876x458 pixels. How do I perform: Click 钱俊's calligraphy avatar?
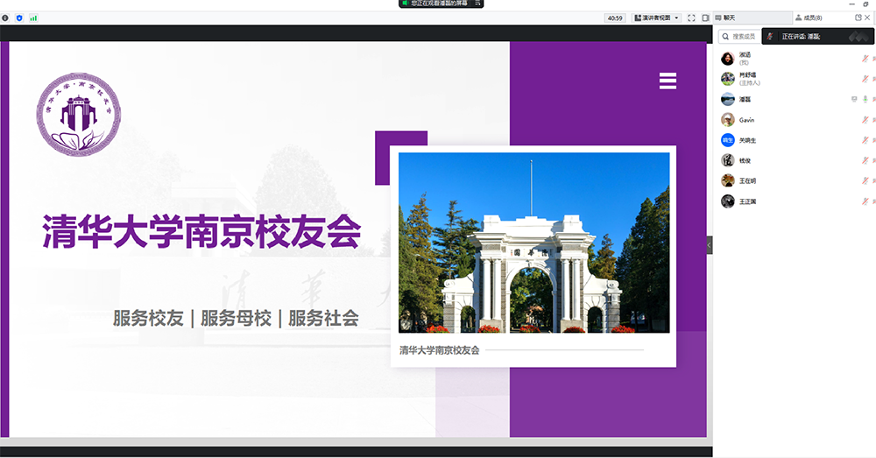pyautogui.click(x=727, y=160)
